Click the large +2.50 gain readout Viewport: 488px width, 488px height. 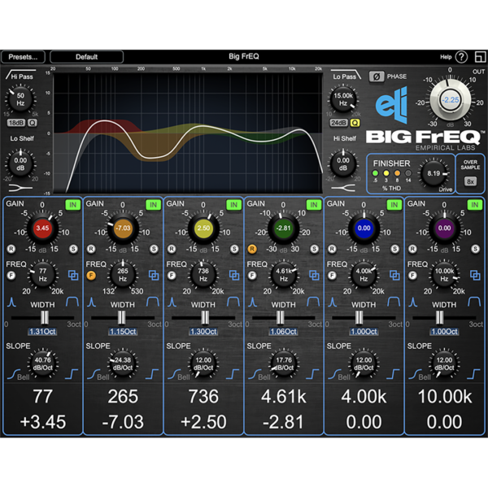click(x=203, y=422)
